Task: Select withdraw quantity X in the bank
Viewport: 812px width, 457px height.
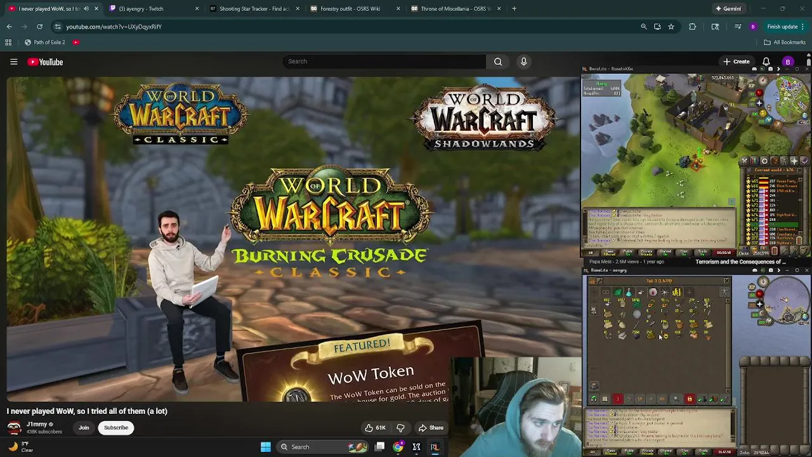Action: 651,399
